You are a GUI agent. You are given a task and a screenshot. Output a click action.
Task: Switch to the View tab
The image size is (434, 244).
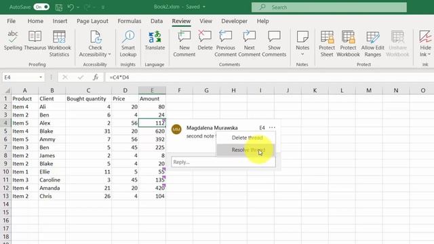tap(205, 21)
